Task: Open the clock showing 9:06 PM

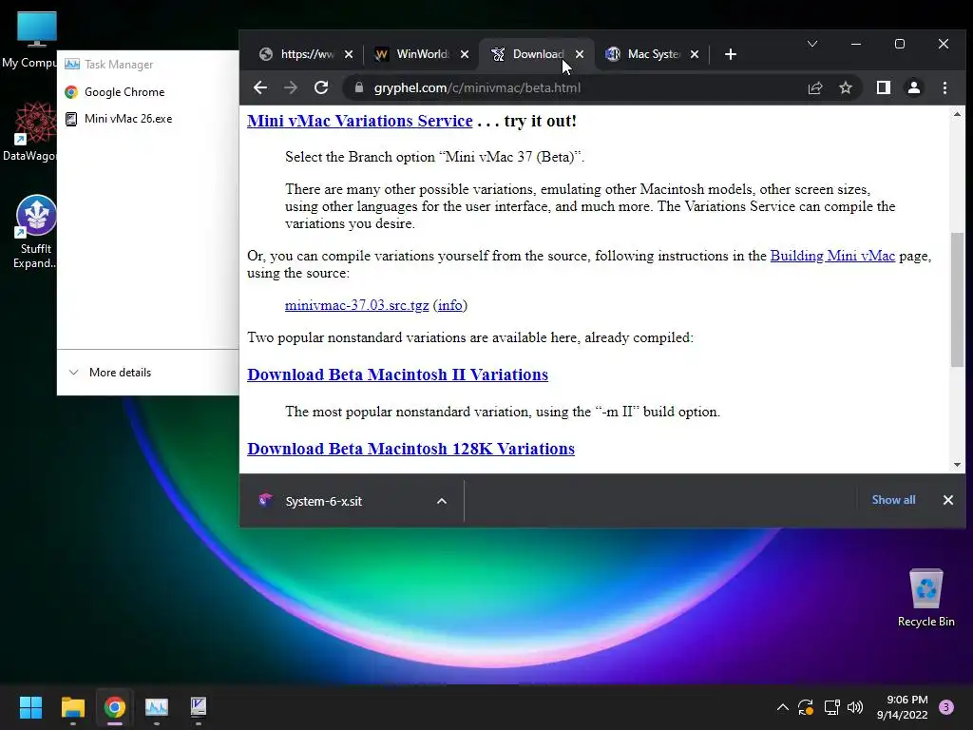Action: pos(903,707)
